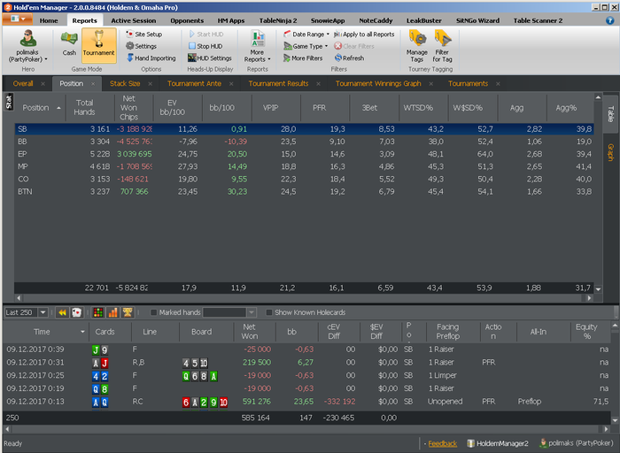Switch to Tournament Results tab
Viewport: 620px width, 453px height.
pyautogui.click(x=278, y=84)
